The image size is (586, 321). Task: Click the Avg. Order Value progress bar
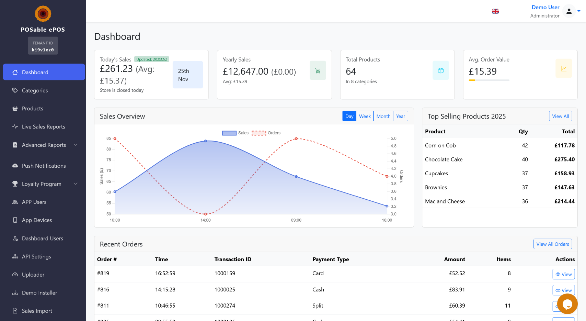[489, 80]
